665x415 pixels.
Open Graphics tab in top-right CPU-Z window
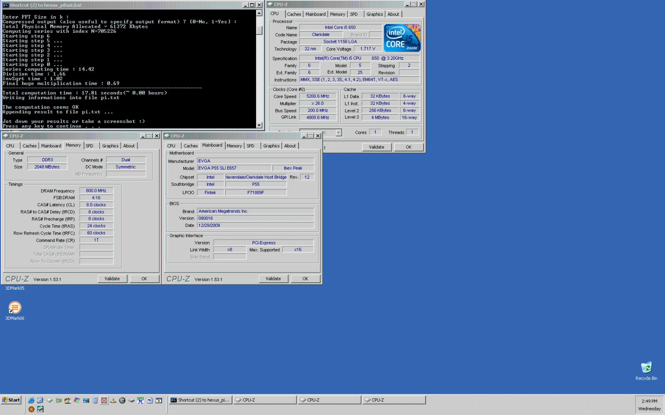(374, 14)
